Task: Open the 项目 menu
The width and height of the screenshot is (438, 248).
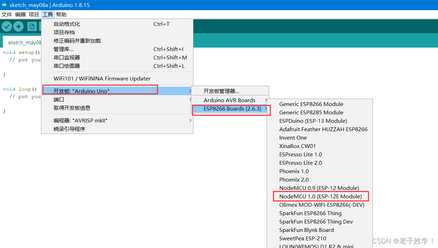Action: 34,14
